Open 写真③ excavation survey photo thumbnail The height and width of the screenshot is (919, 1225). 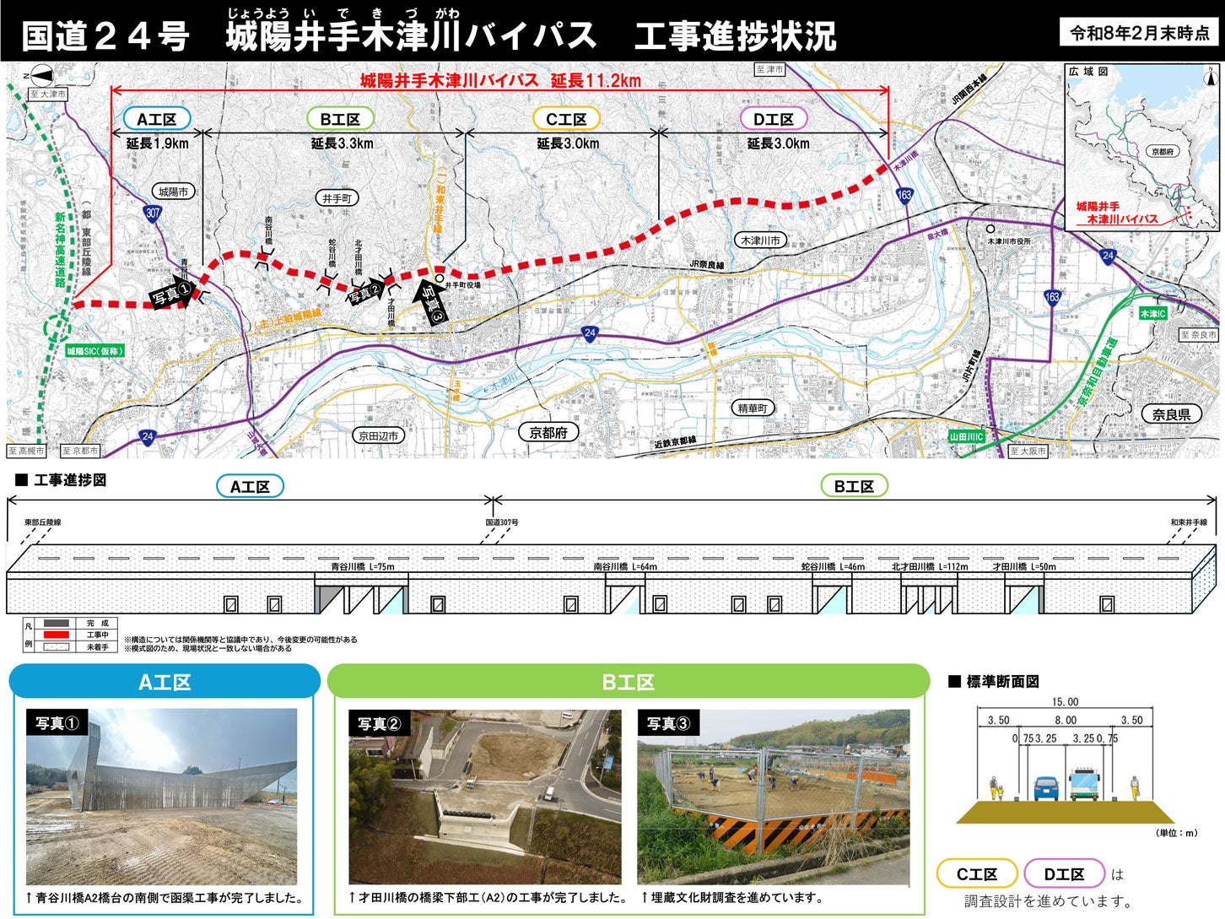(774, 797)
